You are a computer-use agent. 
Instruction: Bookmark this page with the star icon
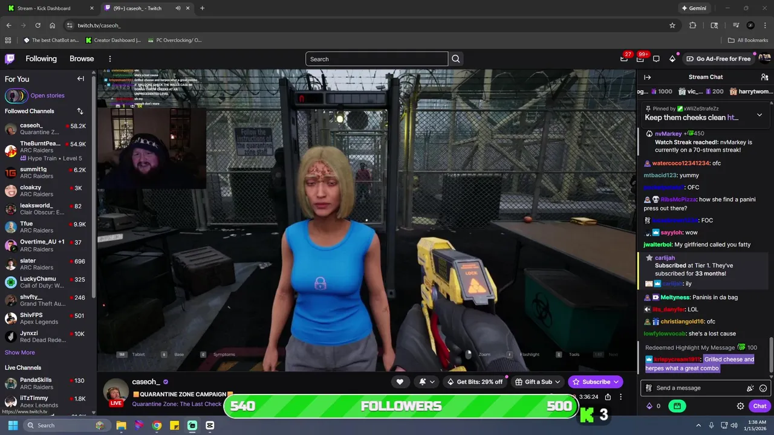[x=672, y=25]
